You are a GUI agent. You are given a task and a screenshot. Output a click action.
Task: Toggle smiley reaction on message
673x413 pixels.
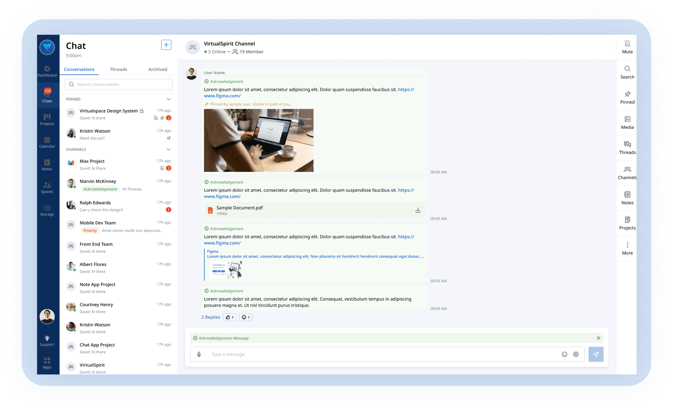coord(245,317)
